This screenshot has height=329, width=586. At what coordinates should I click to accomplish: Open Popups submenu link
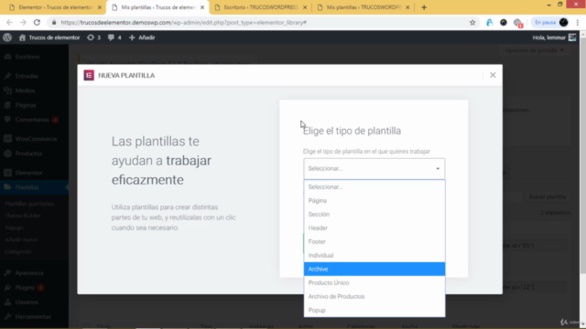tap(15, 228)
